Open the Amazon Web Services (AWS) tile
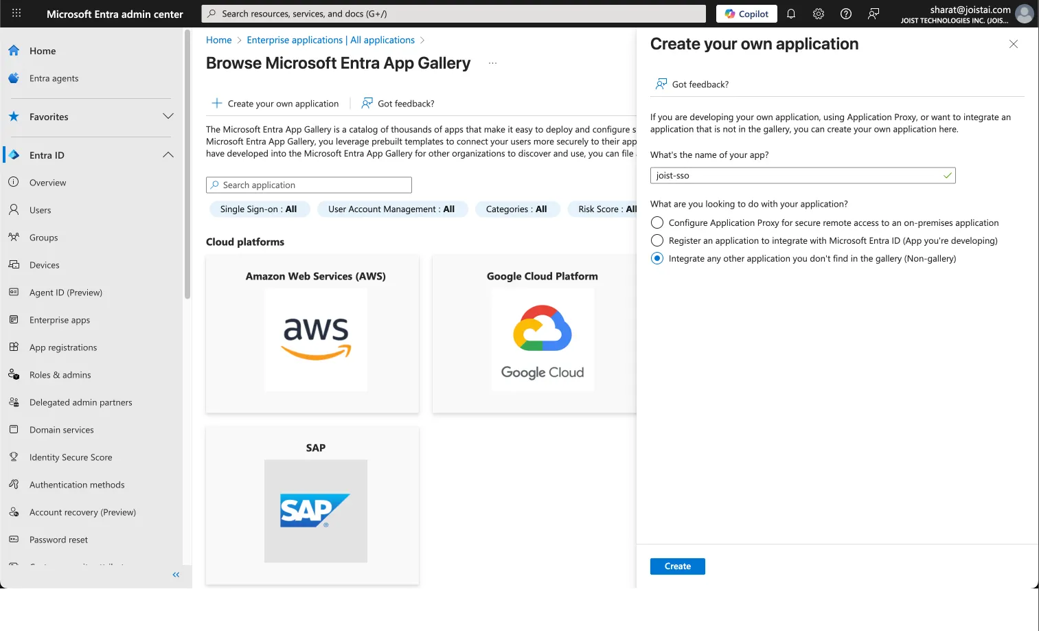This screenshot has width=1039, height=631. (312, 334)
